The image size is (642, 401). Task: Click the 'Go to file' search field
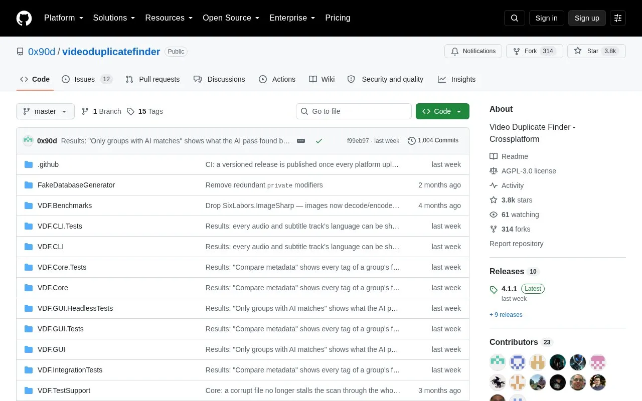[x=354, y=111]
